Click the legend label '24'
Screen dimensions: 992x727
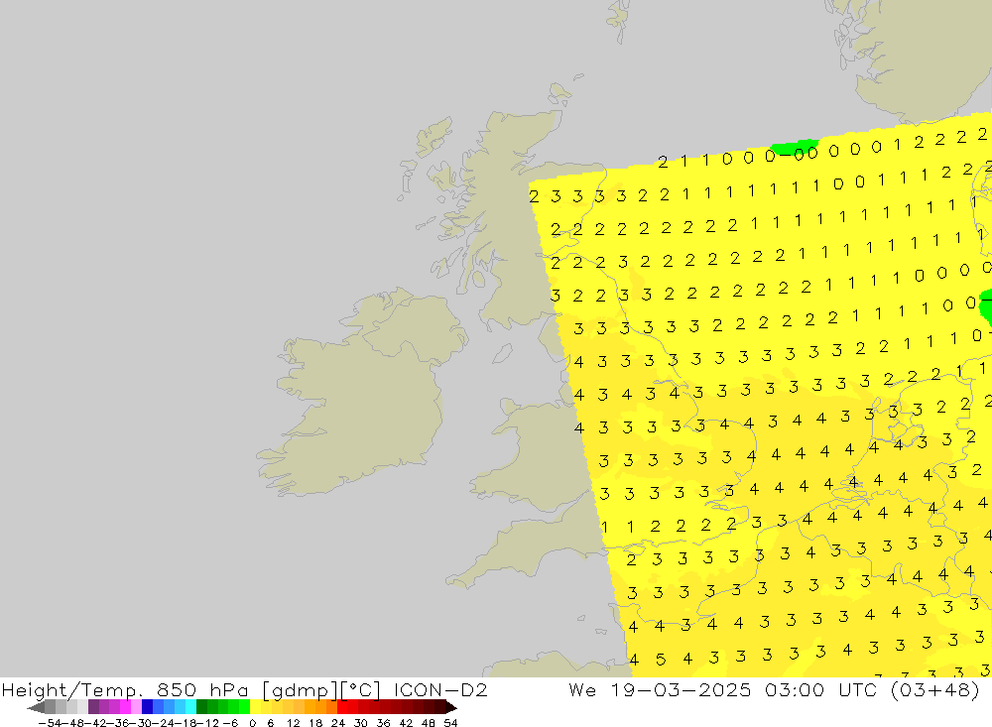(338, 723)
